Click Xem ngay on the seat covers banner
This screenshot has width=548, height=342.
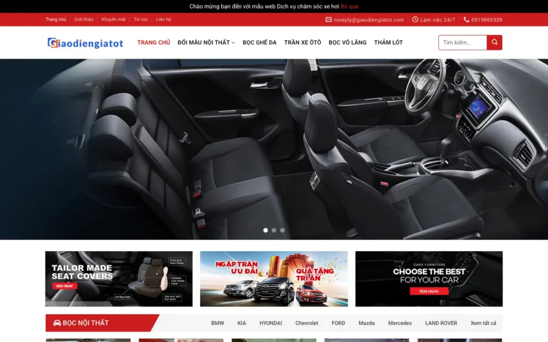coord(65,286)
